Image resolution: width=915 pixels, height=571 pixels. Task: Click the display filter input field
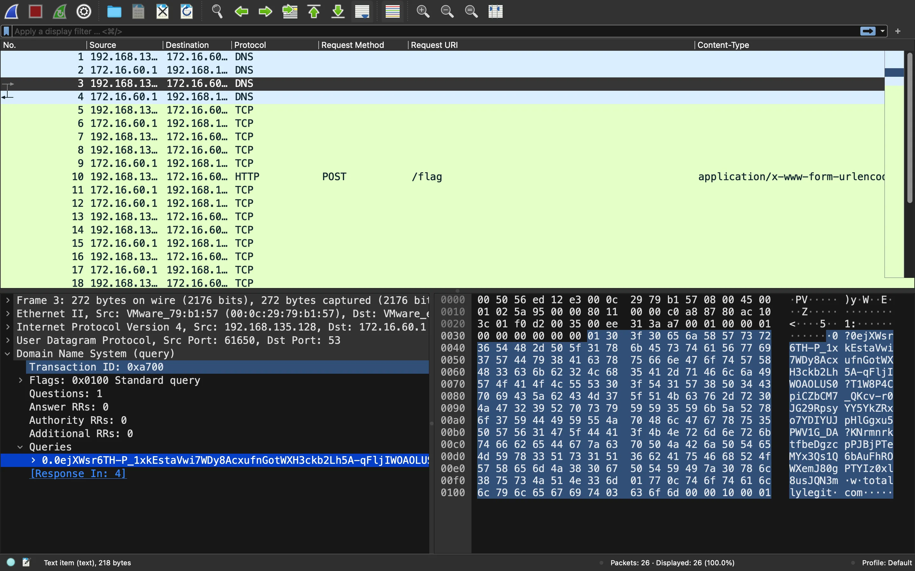coord(435,31)
